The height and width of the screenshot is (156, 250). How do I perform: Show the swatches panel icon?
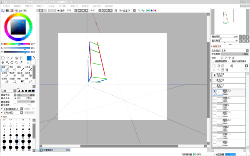20,10
